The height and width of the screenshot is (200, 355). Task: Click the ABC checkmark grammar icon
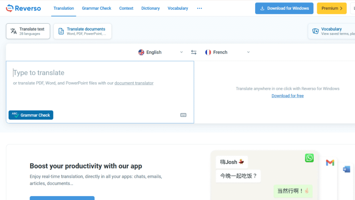pyautogui.click(x=15, y=115)
